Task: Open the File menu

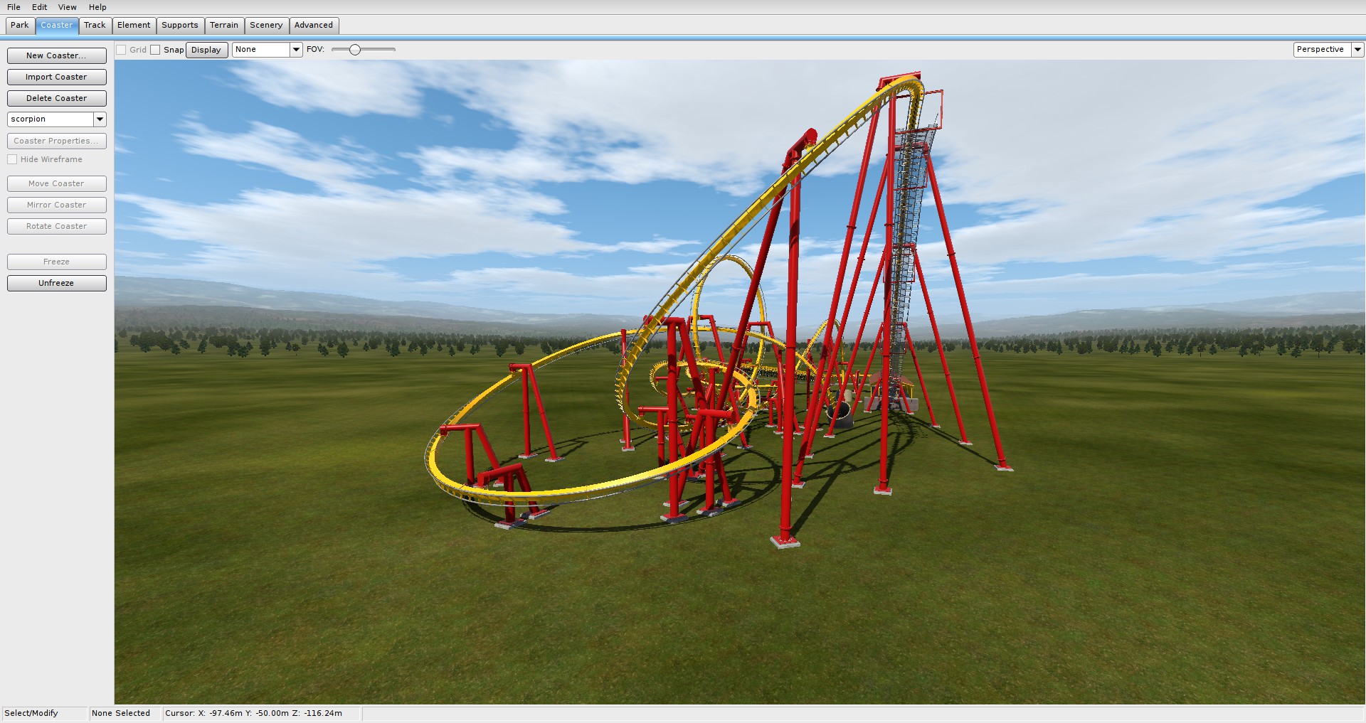Action: click(14, 7)
